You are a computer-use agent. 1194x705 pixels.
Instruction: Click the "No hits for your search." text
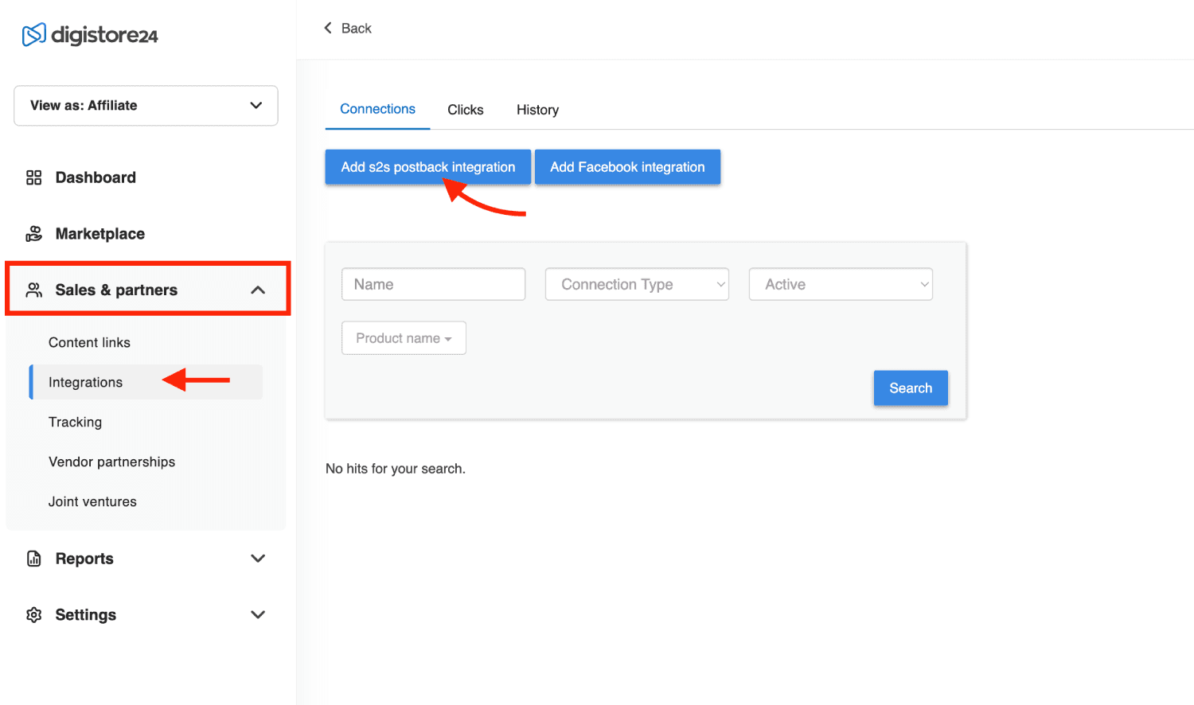[396, 469]
